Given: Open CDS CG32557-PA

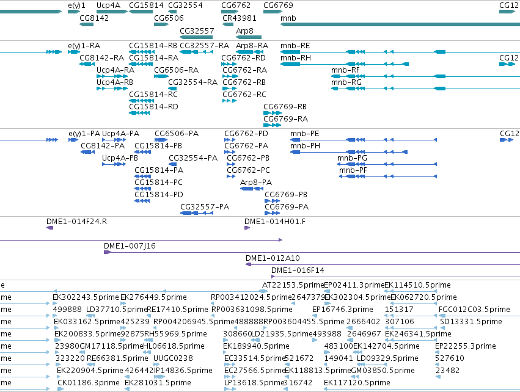Looking at the screenshot, I should pyautogui.click(x=197, y=213).
